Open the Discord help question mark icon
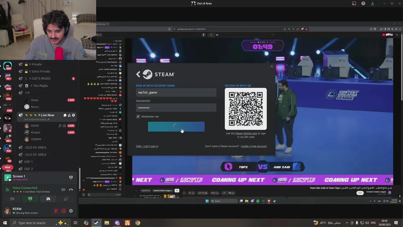The image size is (403, 227). pyautogui.click(x=363, y=3)
